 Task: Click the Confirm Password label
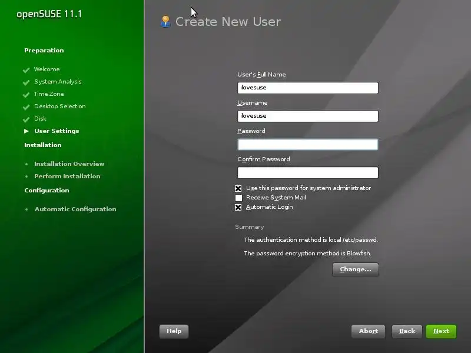point(263,159)
